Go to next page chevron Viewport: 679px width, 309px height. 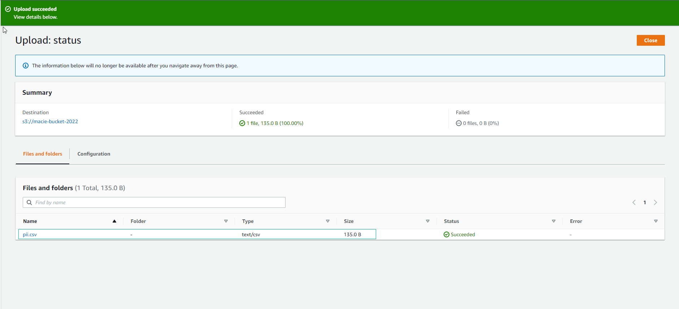coord(656,202)
